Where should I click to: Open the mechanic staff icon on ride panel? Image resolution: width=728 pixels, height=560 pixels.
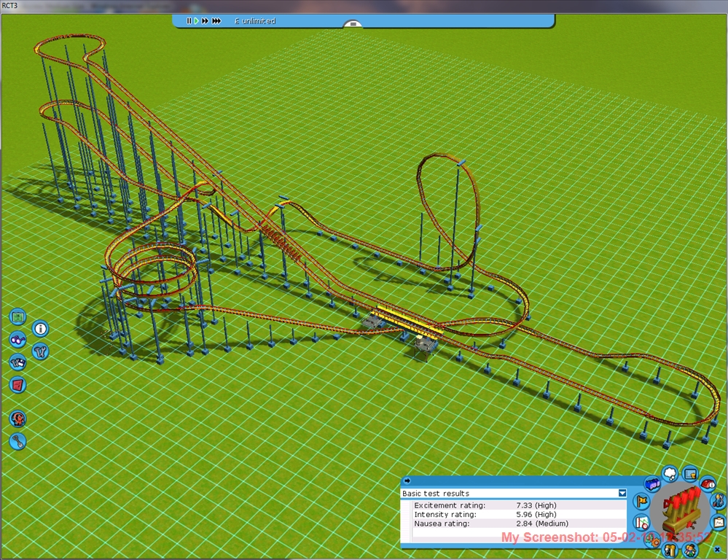point(718,500)
